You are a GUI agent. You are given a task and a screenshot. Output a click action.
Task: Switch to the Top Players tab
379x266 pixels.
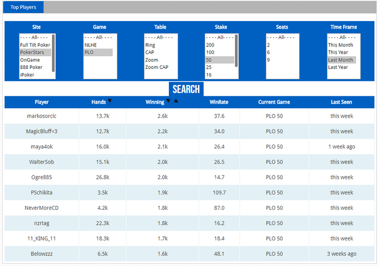click(x=23, y=7)
